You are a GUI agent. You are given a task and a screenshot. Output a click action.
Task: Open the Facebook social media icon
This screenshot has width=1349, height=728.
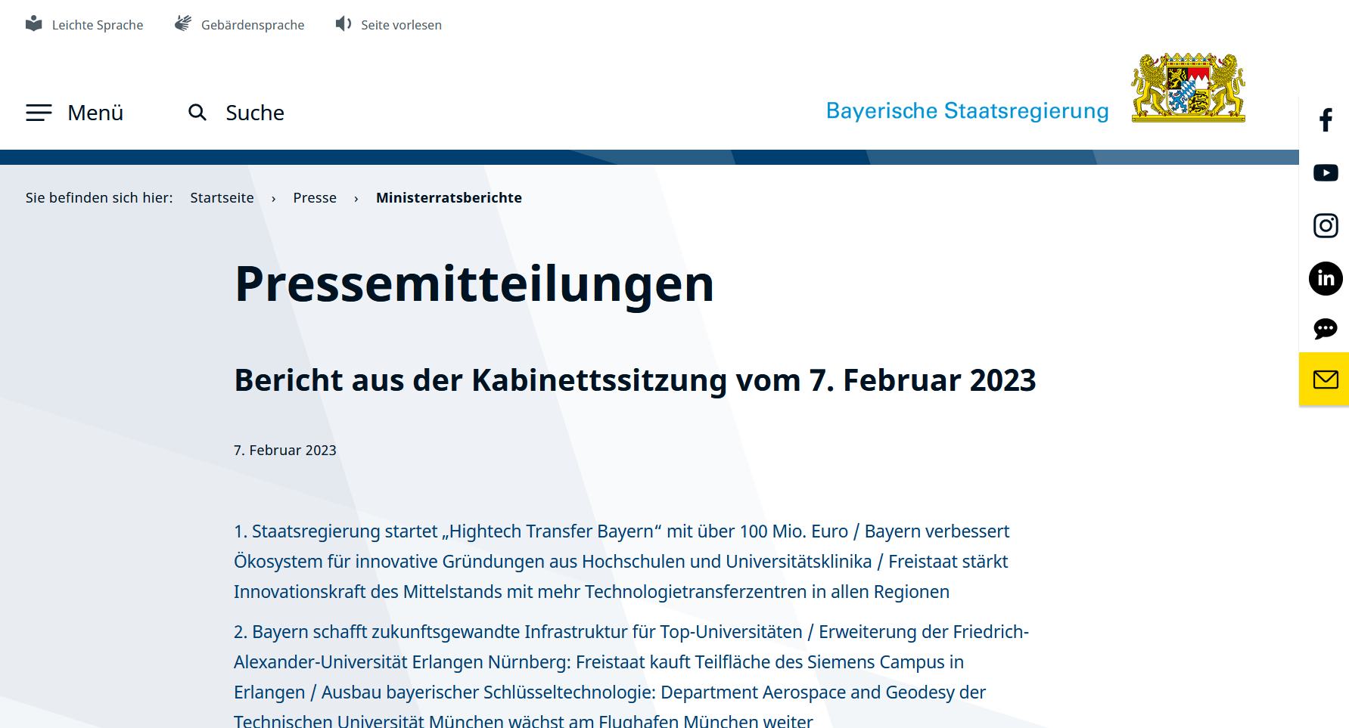click(1325, 119)
